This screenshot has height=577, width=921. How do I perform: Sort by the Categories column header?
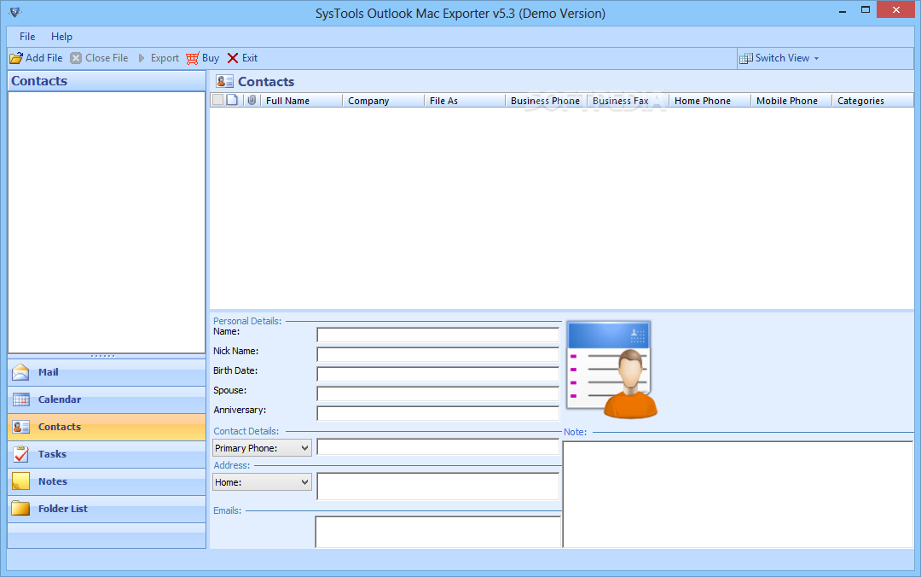pyautogui.click(x=873, y=101)
